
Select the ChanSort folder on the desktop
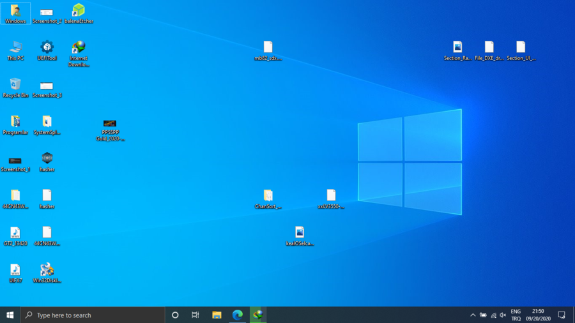coord(268,196)
